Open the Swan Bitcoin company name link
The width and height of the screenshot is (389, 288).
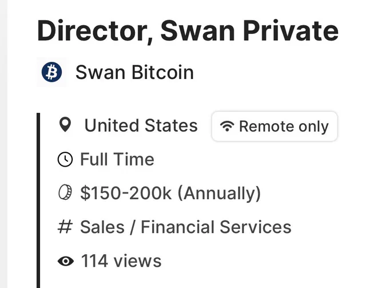pyautogui.click(x=134, y=72)
